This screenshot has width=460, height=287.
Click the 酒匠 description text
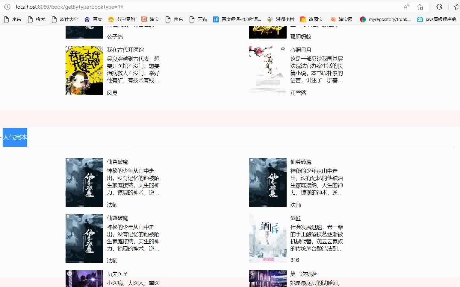[317, 238]
